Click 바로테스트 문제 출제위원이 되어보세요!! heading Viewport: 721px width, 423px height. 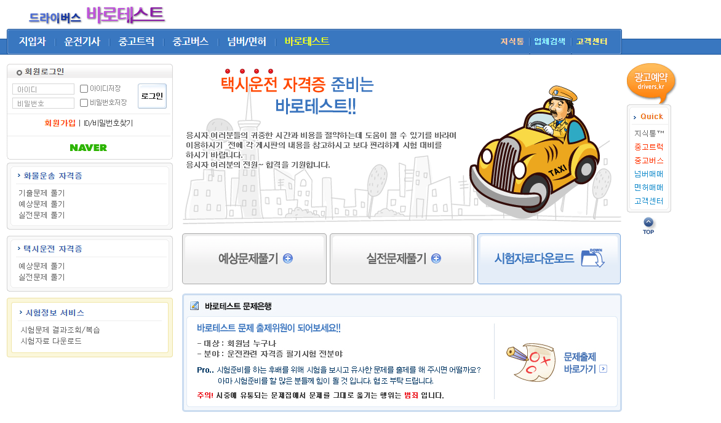click(x=269, y=328)
